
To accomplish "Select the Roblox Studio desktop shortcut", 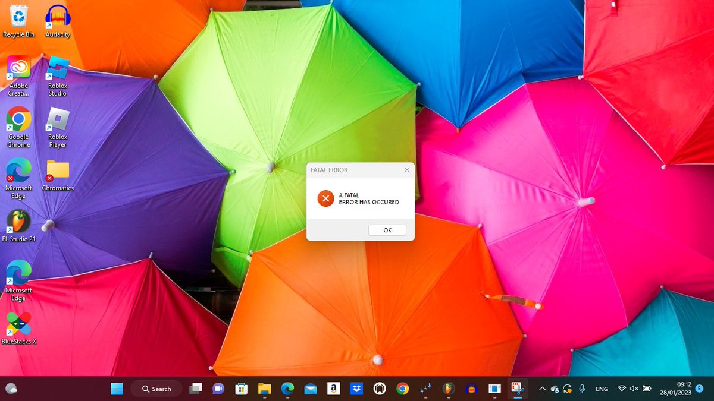I will (58, 76).
